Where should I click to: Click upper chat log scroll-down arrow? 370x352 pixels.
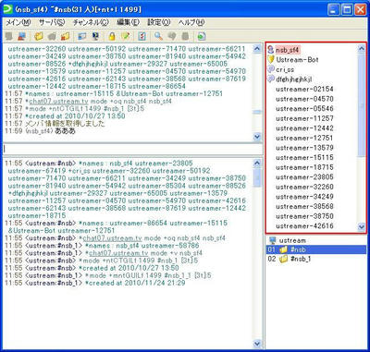coord(256,137)
